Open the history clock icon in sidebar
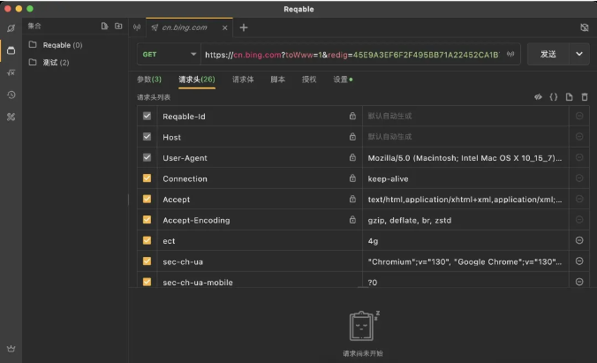This screenshot has width=597, height=363. coord(11,95)
